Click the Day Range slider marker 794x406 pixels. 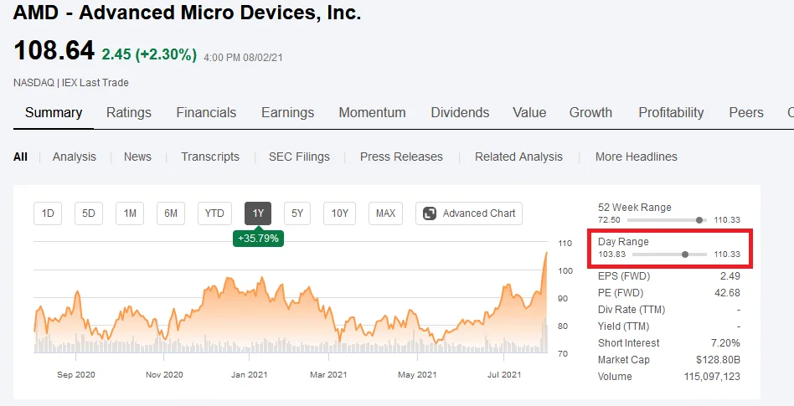pyautogui.click(x=685, y=254)
